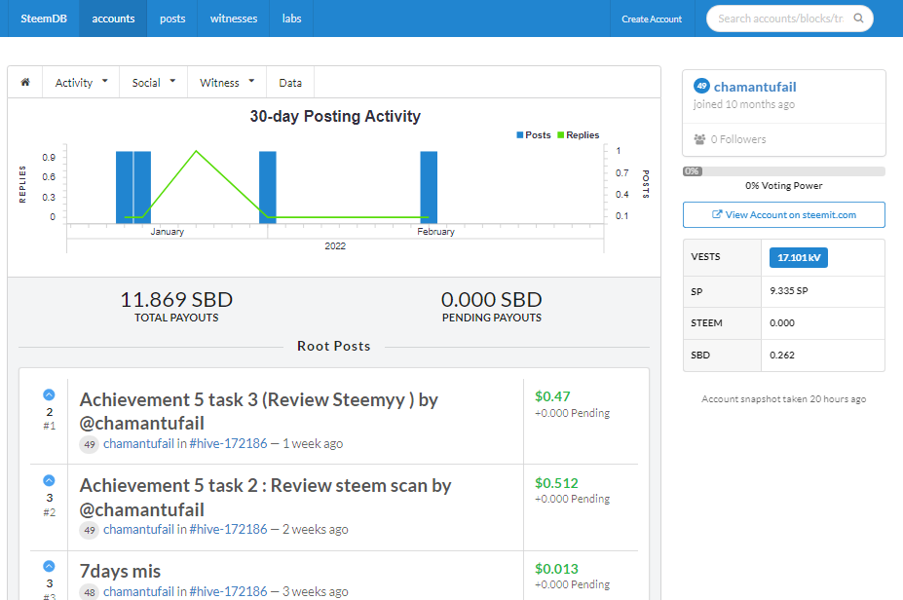
Task: Click the $0.013 payout value
Action: [556, 569]
